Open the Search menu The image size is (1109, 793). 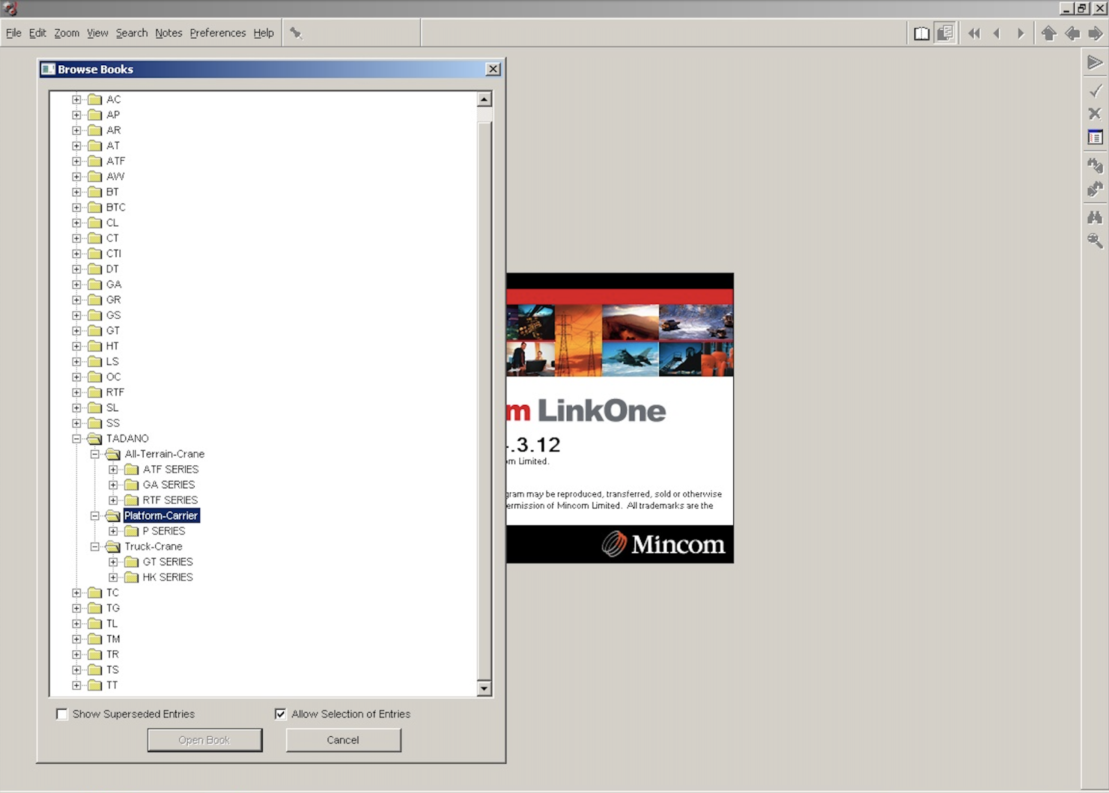pos(132,33)
